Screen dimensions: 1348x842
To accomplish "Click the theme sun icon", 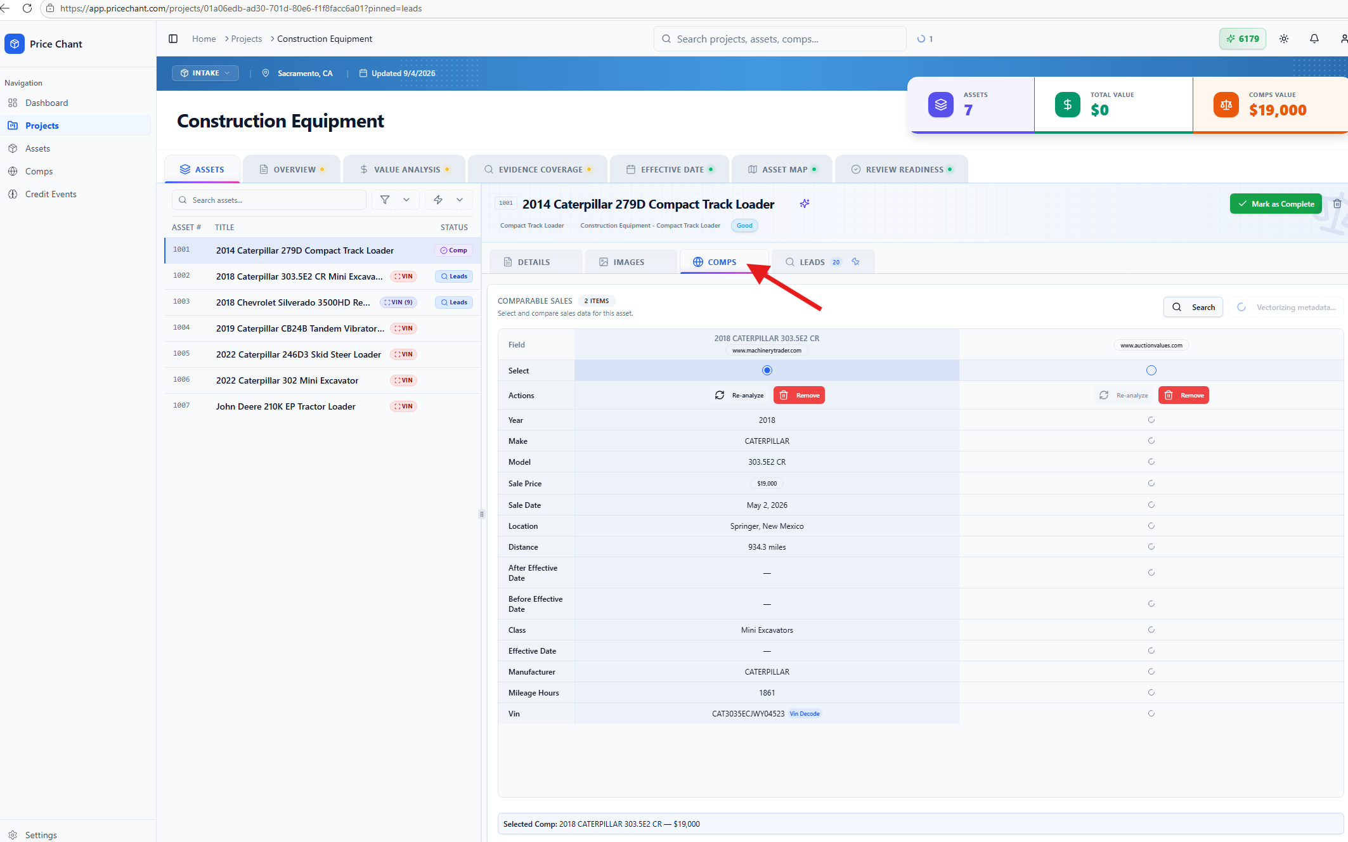I will point(1284,39).
